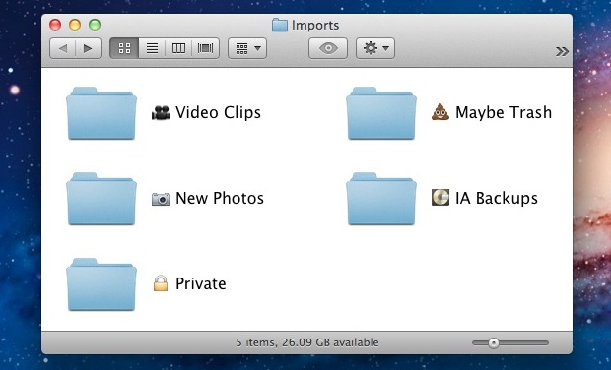
Task: Click the Quick Look eye button
Action: pos(328,48)
